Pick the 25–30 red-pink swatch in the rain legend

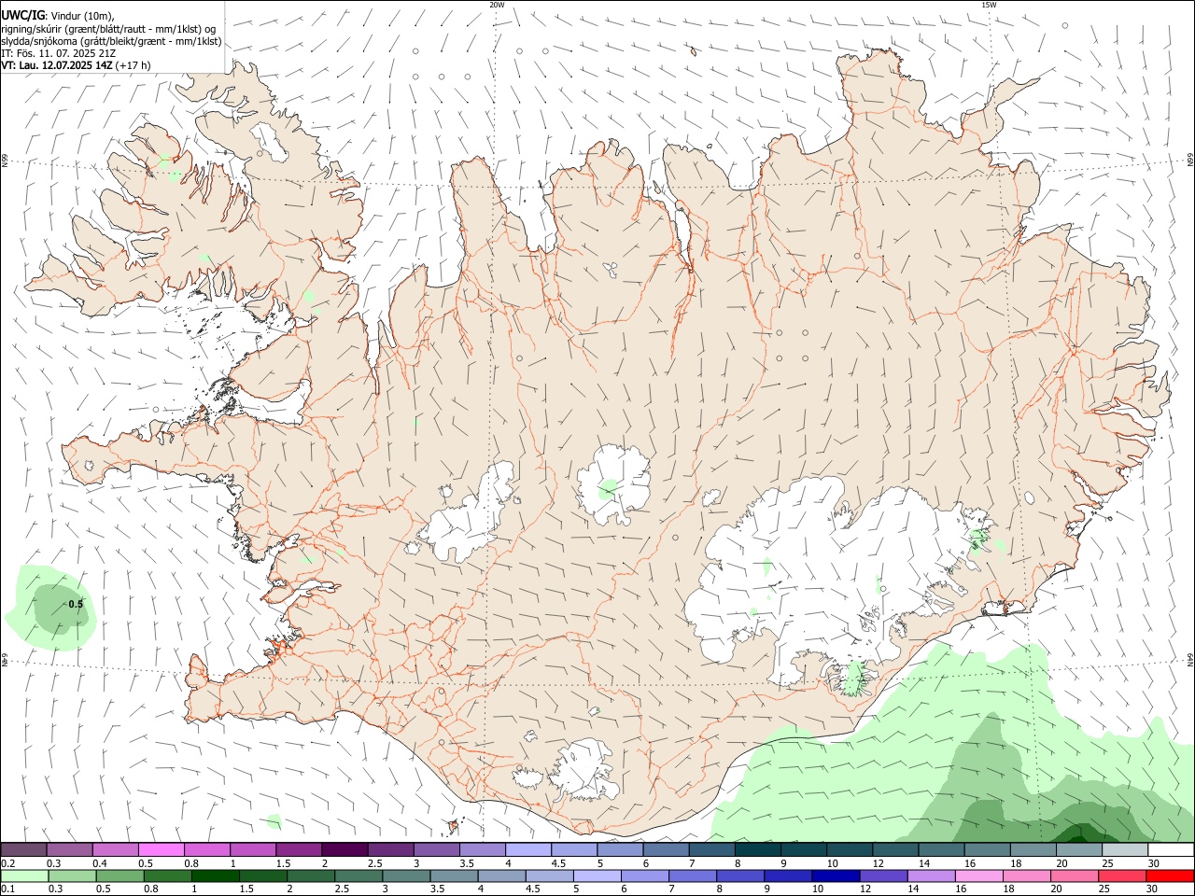[1123, 876]
